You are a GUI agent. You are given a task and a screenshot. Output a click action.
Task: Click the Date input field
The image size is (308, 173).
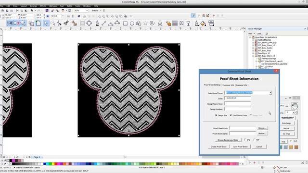(238, 98)
